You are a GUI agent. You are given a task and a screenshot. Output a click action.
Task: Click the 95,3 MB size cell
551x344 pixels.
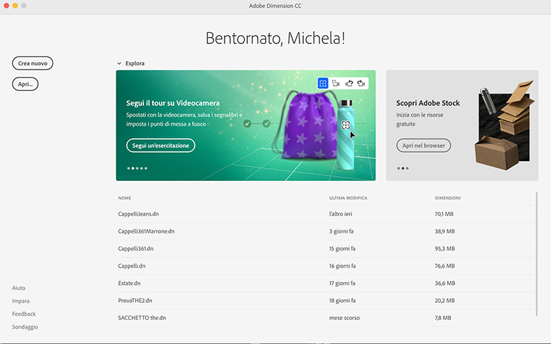(444, 248)
